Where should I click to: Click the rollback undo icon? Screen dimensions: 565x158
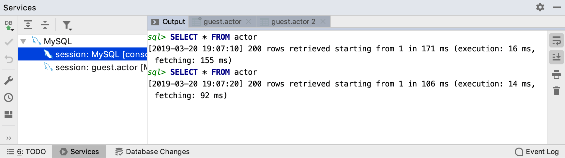[x=9, y=59]
